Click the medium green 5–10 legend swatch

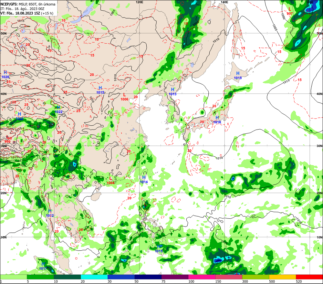[40, 277]
